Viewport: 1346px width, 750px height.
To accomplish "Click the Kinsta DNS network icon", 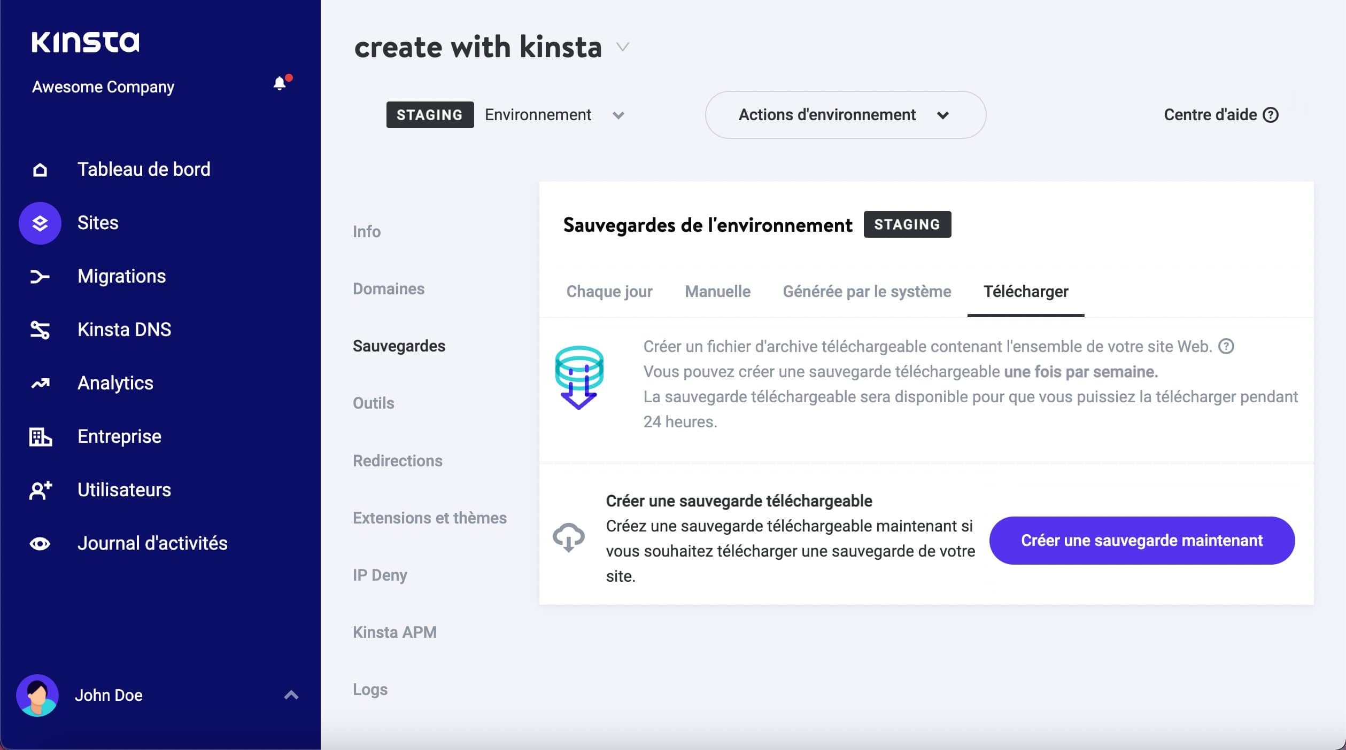I will tap(40, 328).
